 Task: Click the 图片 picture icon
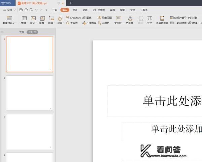(33, 18)
